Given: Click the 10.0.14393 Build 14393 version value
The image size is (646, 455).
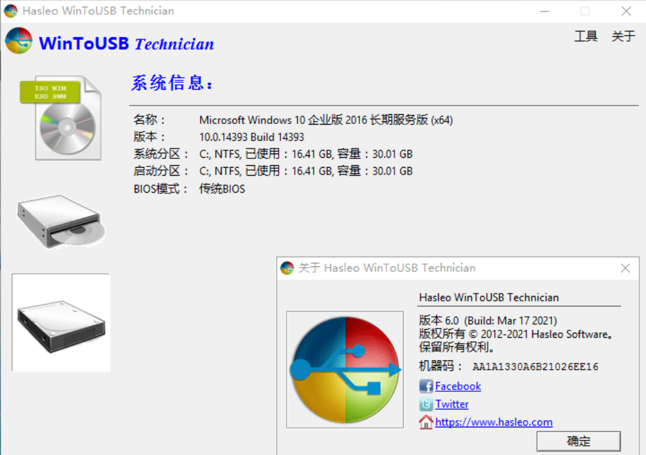Looking at the screenshot, I should (251, 137).
